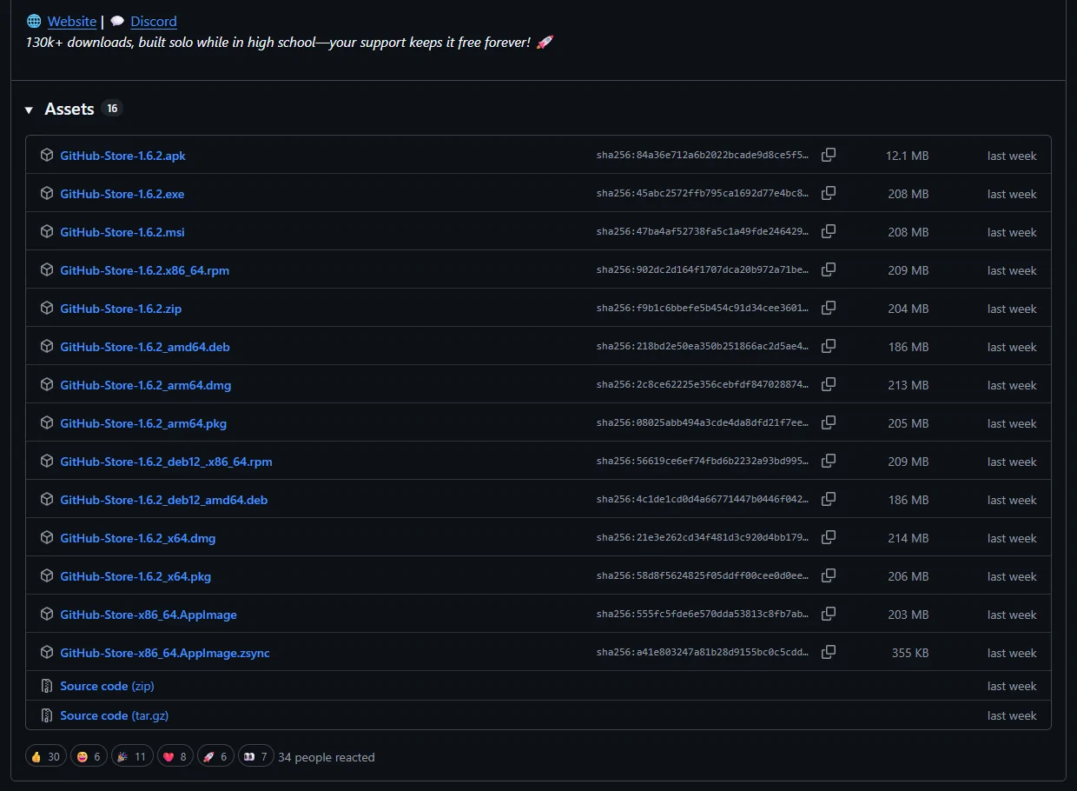Toggle the thumbs up reaction
Image resolution: width=1077 pixels, height=791 pixels.
pyautogui.click(x=45, y=755)
